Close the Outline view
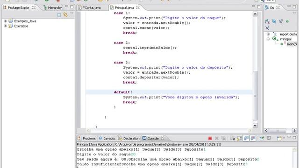 pyautogui.click(x=278, y=7)
